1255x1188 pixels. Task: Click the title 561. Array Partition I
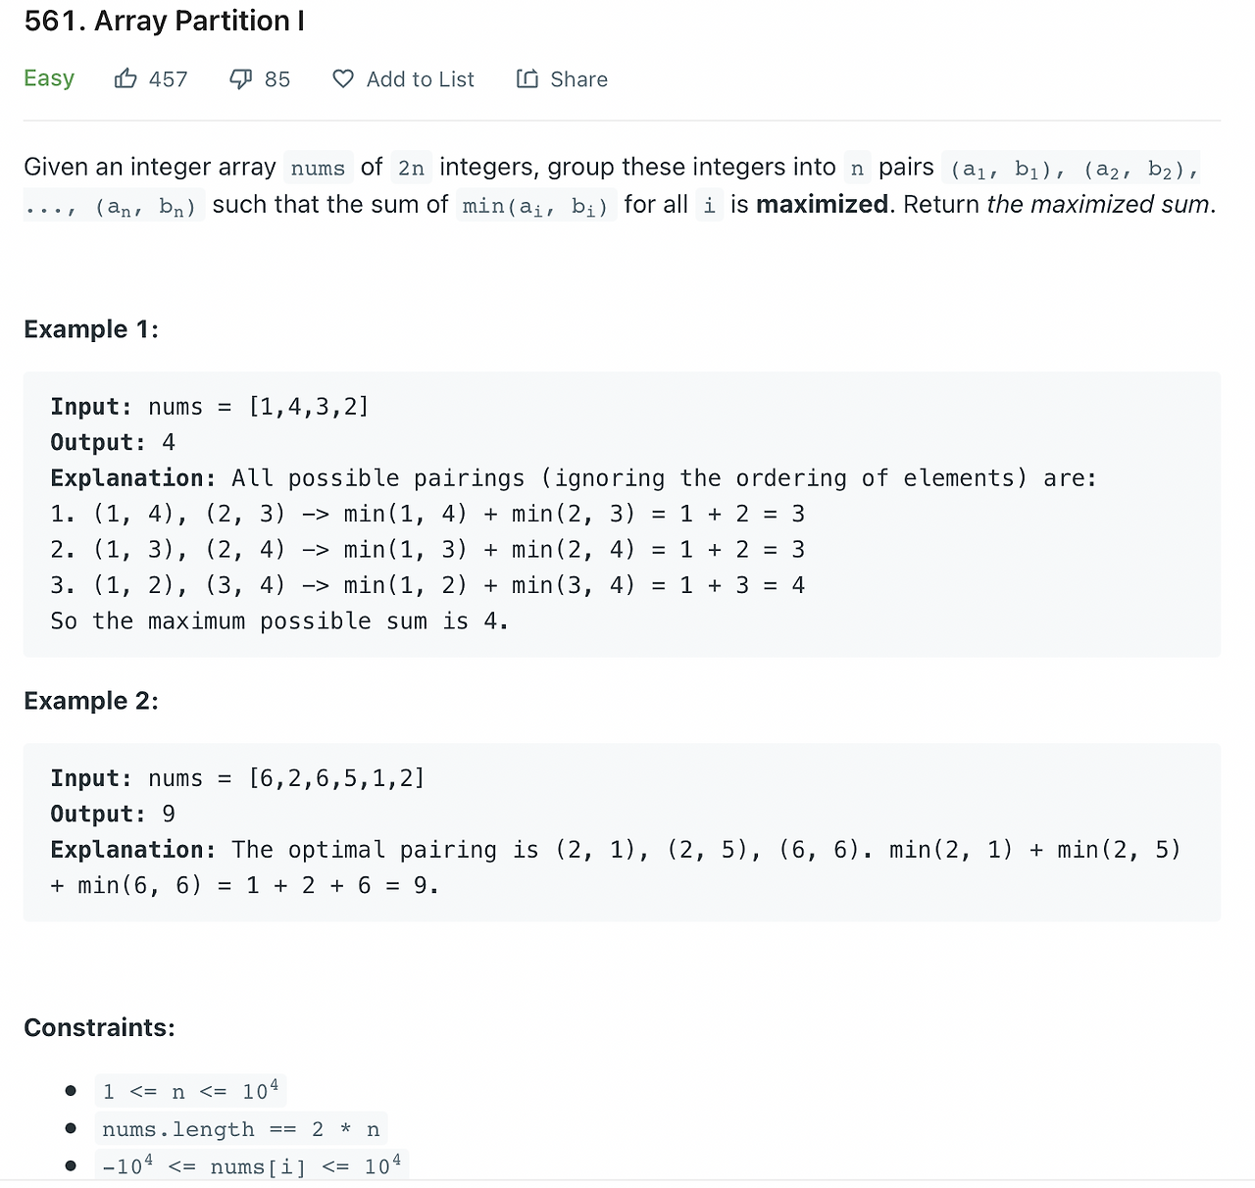click(x=164, y=21)
